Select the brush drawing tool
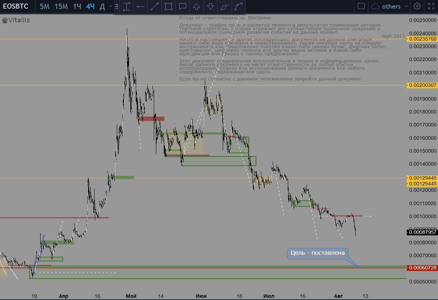This screenshot has height=300, width=438. [225, 6]
